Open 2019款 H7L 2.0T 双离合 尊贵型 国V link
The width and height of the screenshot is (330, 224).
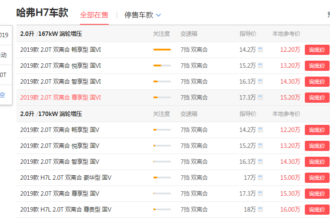[x=66, y=209]
